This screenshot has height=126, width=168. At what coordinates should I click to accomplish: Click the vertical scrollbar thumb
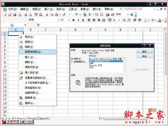tap(165, 54)
